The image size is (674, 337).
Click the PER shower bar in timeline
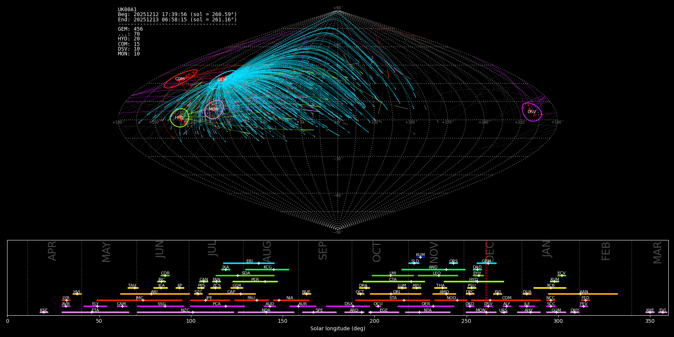coord(255,282)
